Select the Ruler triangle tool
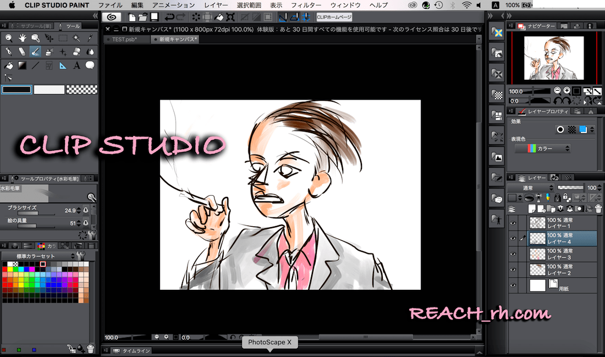 point(63,65)
